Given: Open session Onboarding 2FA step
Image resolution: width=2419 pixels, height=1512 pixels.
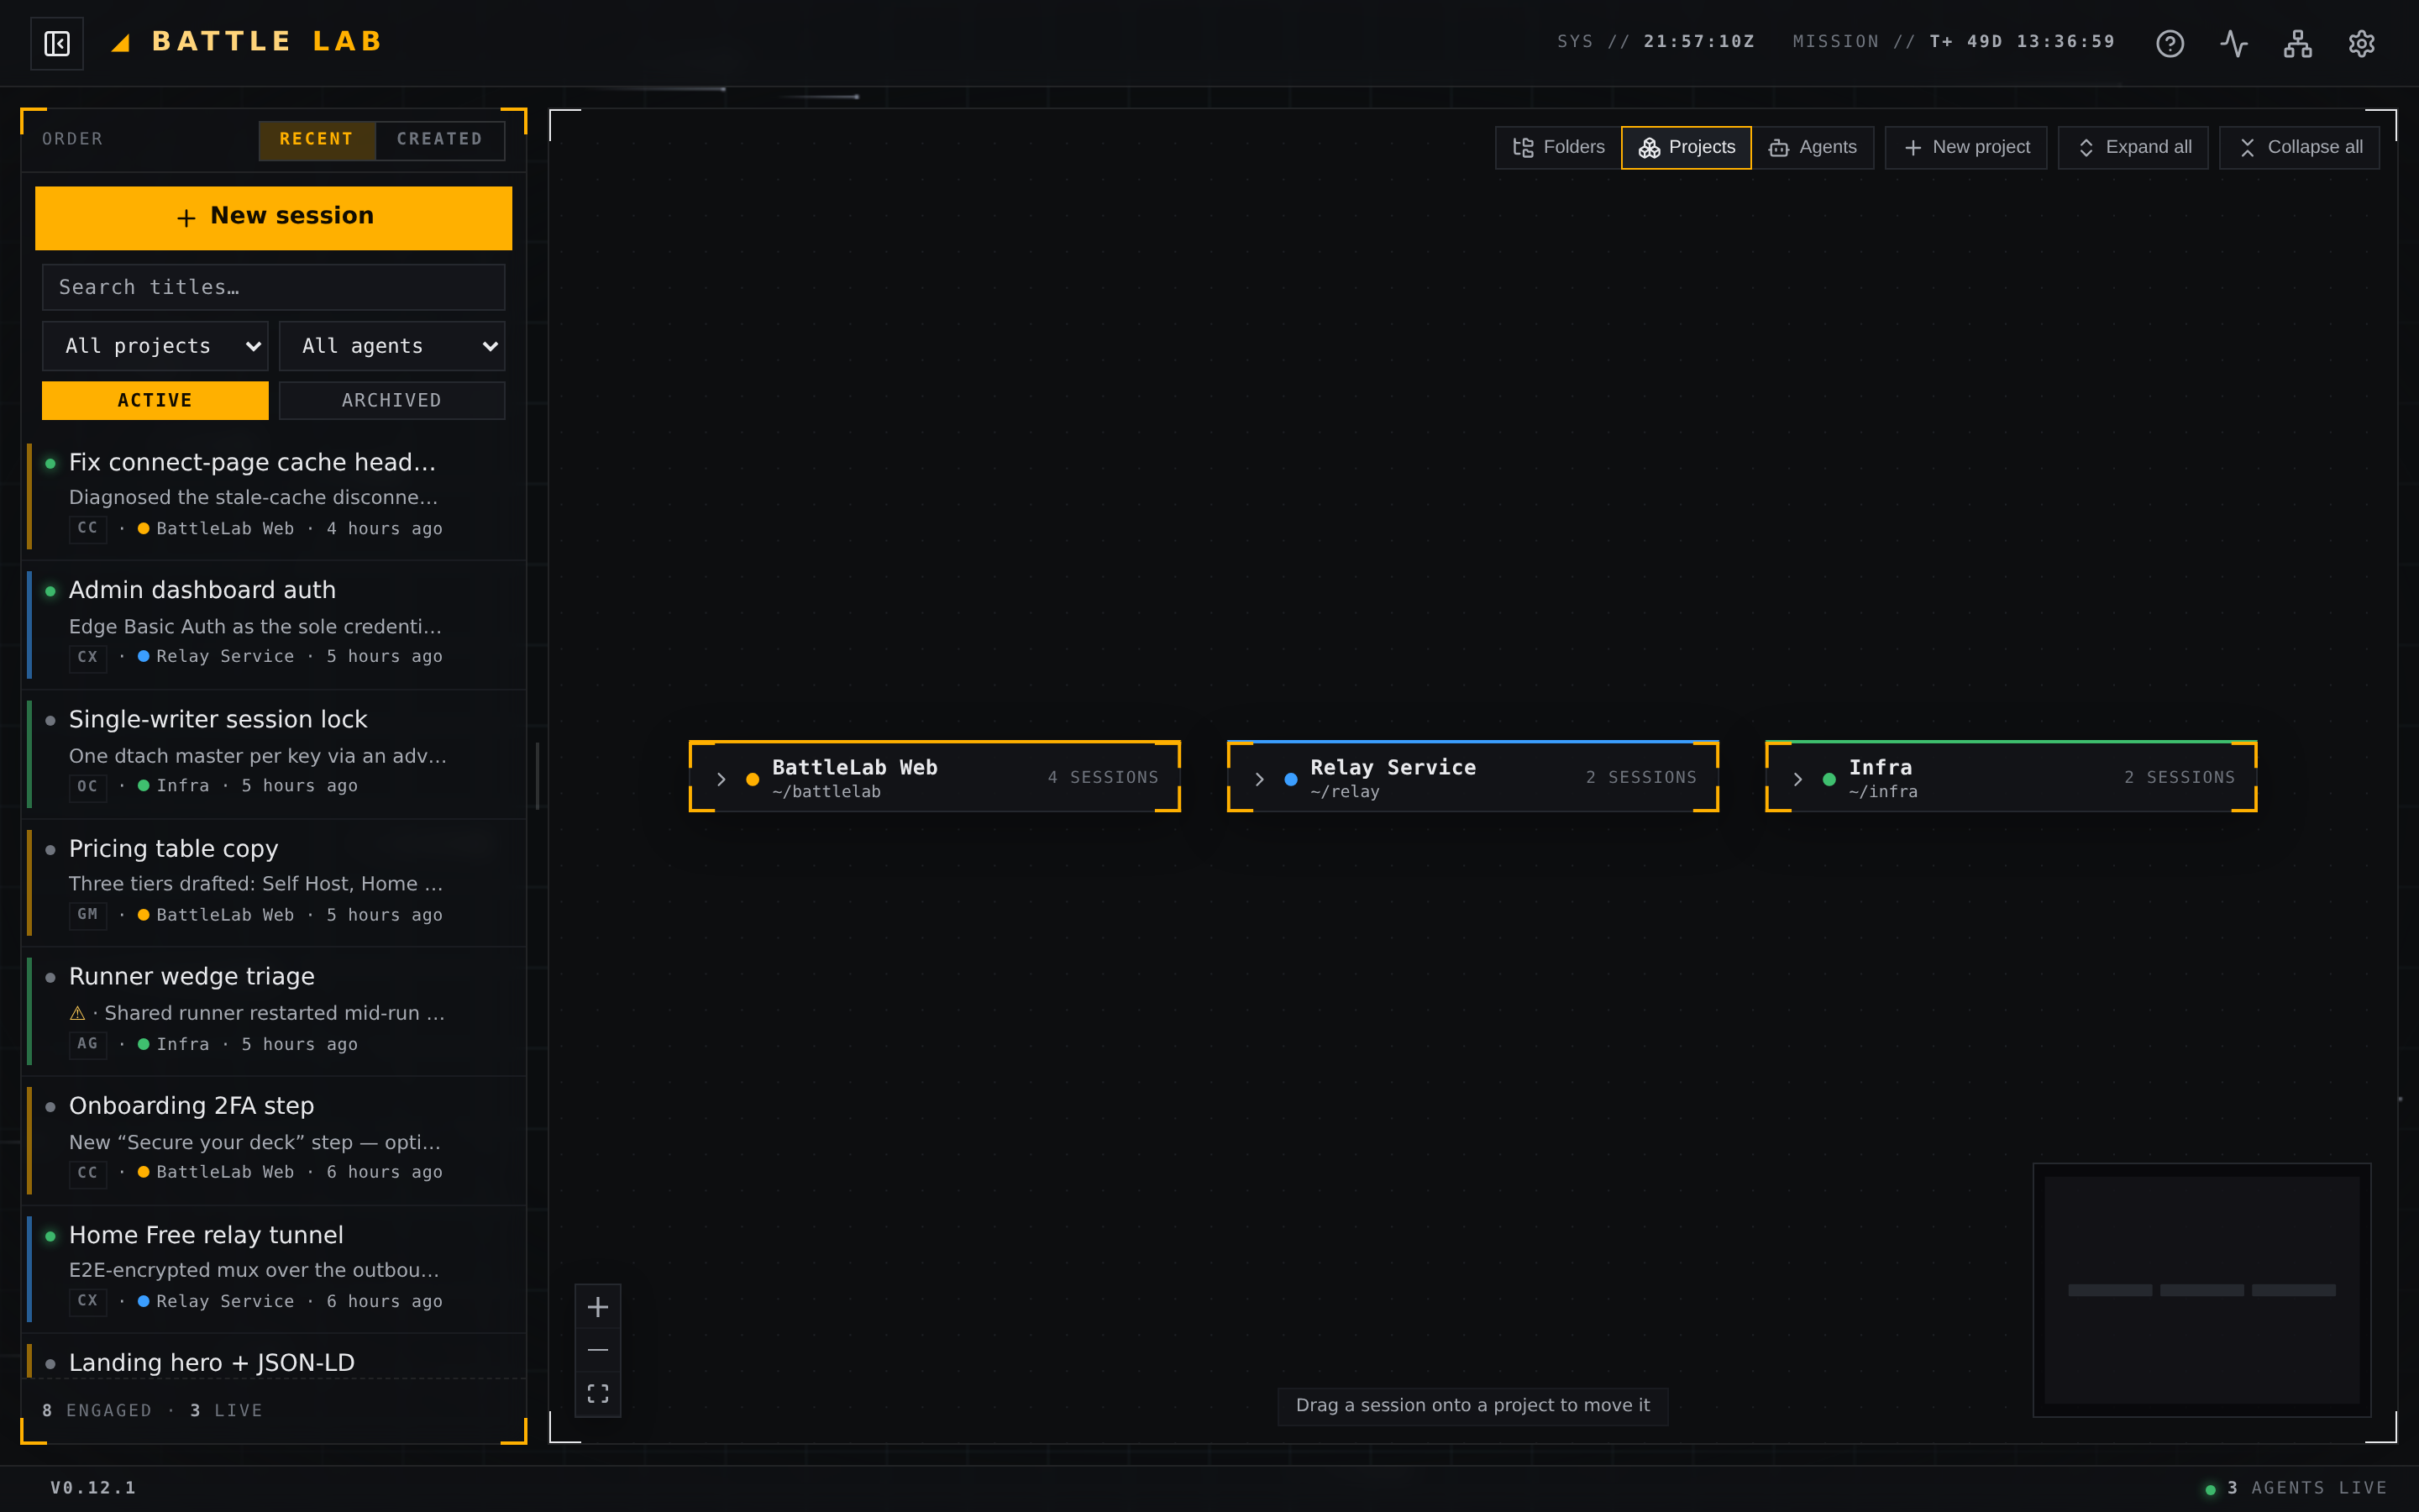Looking at the screenshot, I should [x=275, y=1140].
